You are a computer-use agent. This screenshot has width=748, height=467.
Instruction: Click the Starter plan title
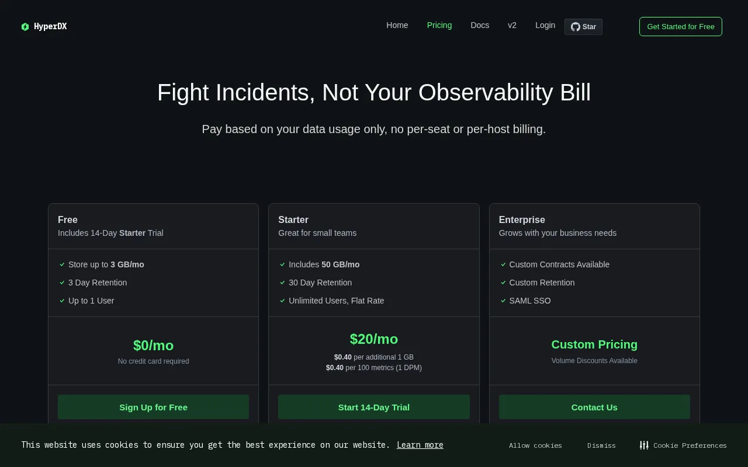point(293,219)
